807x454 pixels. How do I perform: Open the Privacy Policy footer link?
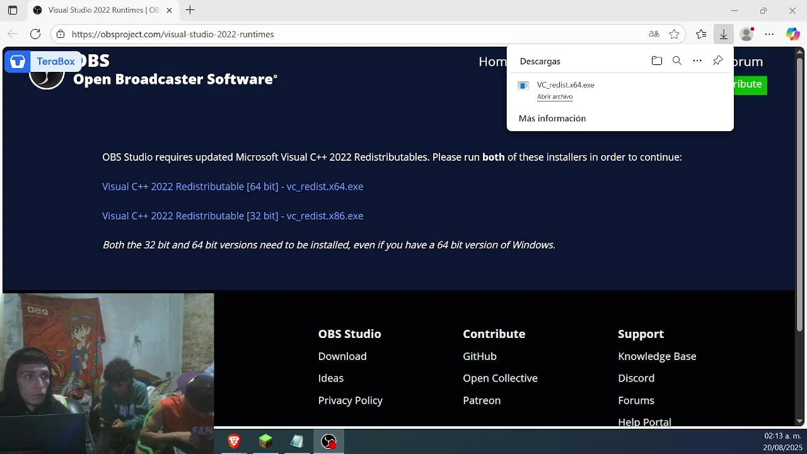(x=351, y=400)
